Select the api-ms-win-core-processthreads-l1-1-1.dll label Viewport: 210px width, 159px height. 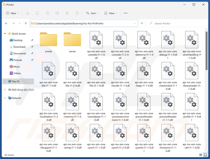(168, 116)
